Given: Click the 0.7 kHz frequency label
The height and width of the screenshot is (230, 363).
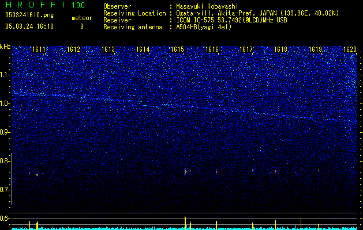Looking at the screenshot, I should pos(5,190).
